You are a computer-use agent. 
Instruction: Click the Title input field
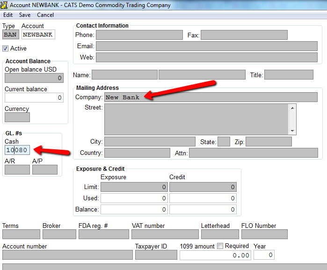click(x=289, y=75)
